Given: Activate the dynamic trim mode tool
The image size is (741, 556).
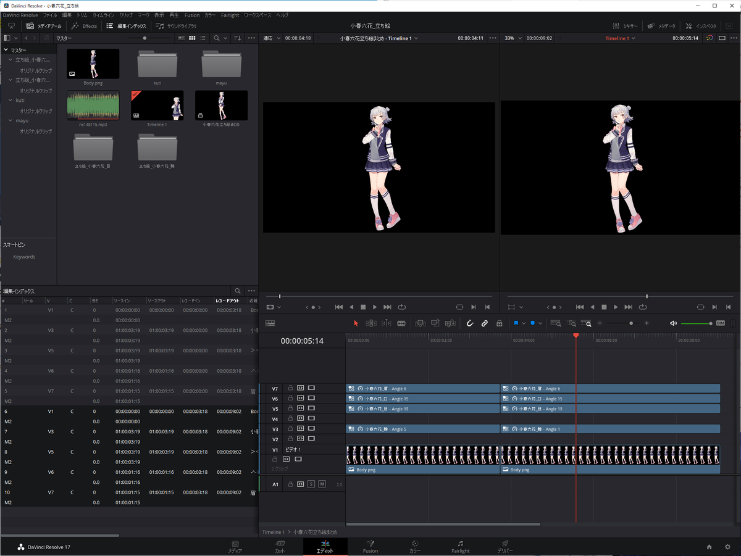Looking at the screenshot, I should pyautogui.click(x=387, y=323).
